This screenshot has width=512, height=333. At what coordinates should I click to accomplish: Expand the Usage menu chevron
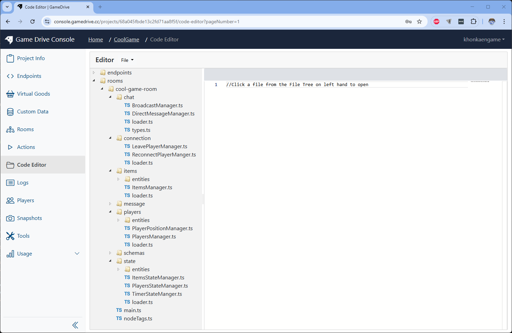point(77,253)
